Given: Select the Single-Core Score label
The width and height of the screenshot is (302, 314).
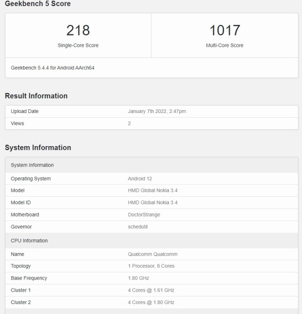Looking at the screenshot, I should point(78,45).
